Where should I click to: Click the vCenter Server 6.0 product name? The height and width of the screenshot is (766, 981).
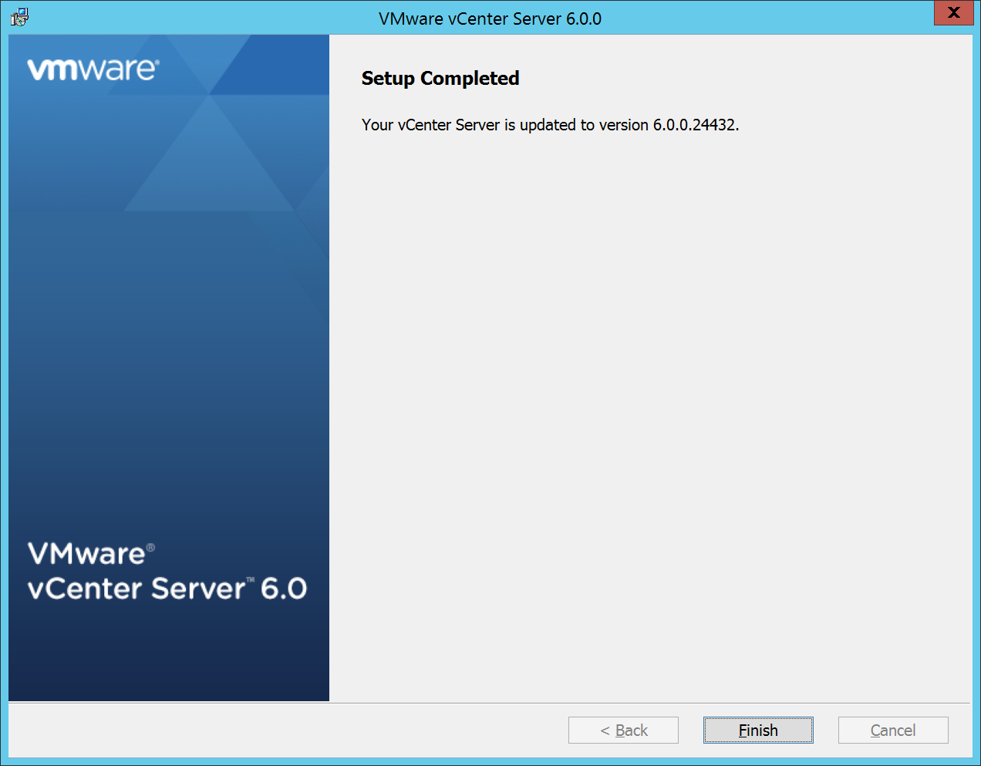tap(167, 589)
